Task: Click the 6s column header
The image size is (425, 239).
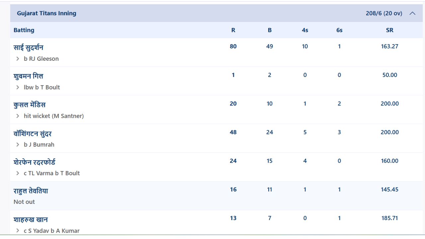Action: click(339, 30)
